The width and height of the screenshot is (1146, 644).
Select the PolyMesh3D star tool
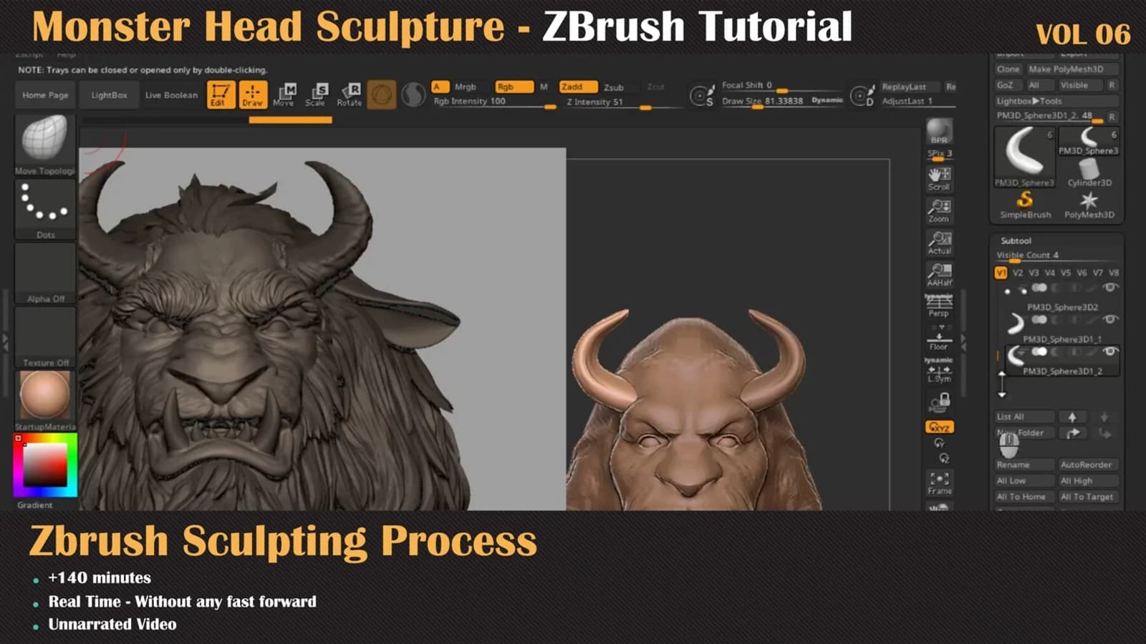[x=1089, y=205]
